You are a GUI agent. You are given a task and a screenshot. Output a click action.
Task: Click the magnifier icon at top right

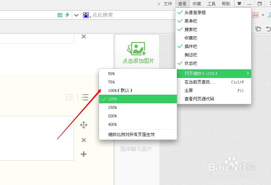[269, 15]
